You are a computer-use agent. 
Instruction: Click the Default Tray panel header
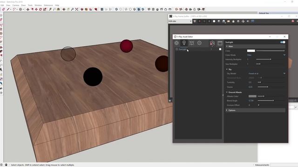[x=278, y=13]
